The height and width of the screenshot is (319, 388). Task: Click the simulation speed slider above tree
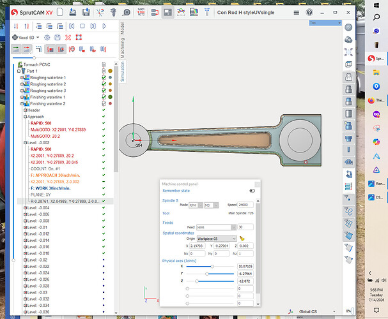tap(34, 58)
